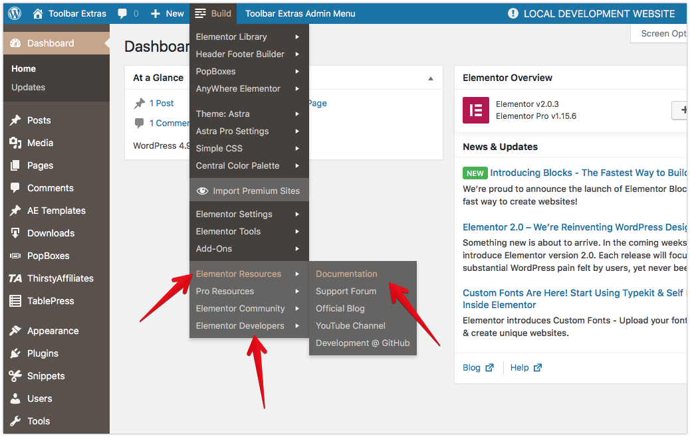Select Documentation in the Resources submenu

point(346,274)
